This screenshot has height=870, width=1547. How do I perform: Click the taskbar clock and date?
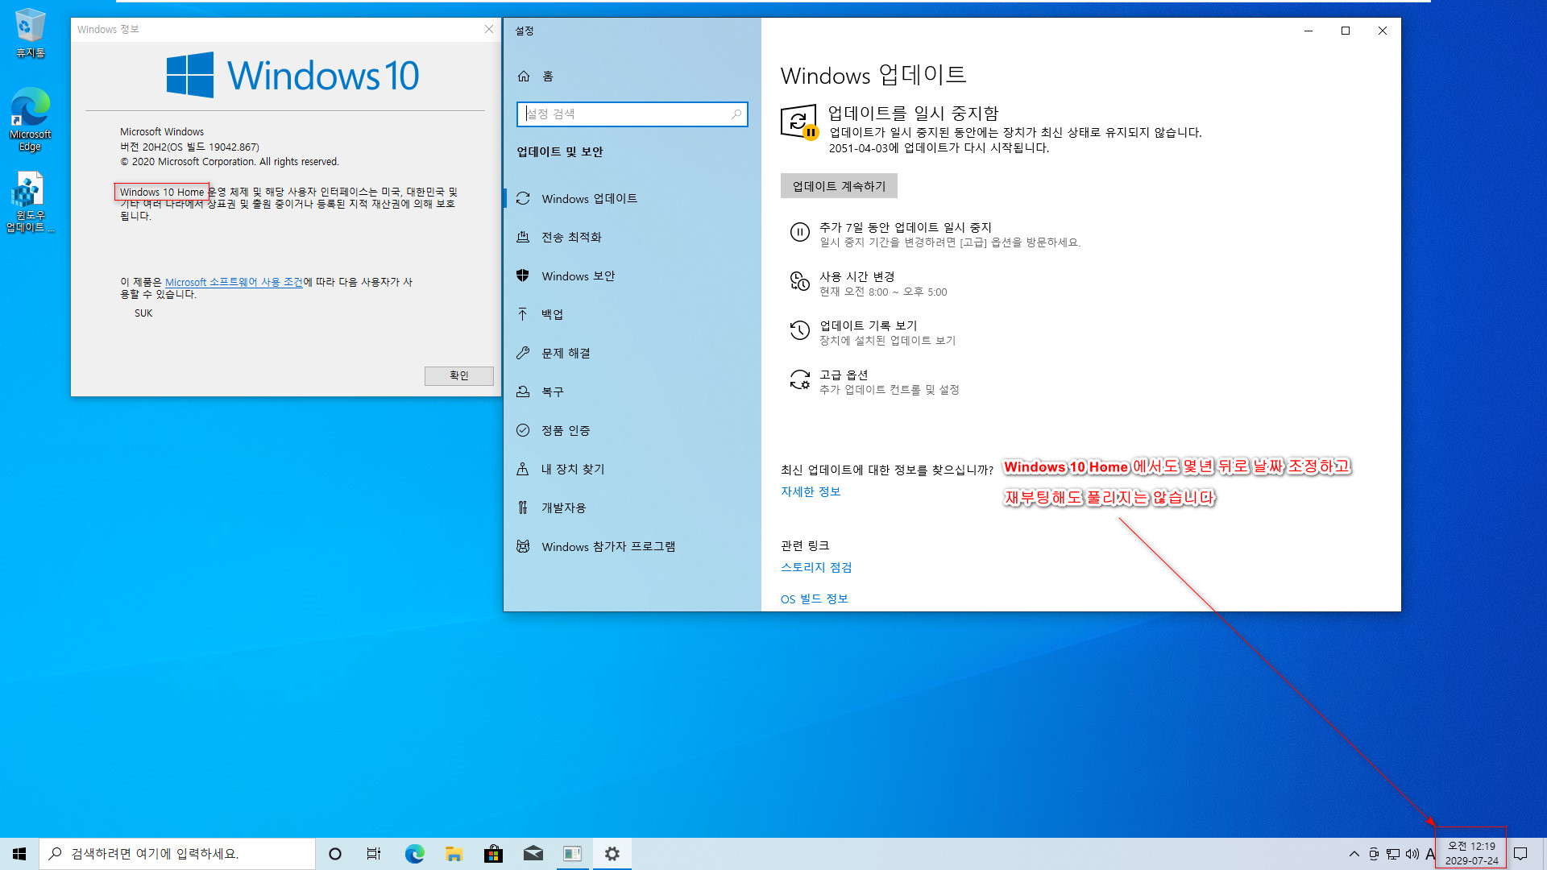(x=1471, y=854)
